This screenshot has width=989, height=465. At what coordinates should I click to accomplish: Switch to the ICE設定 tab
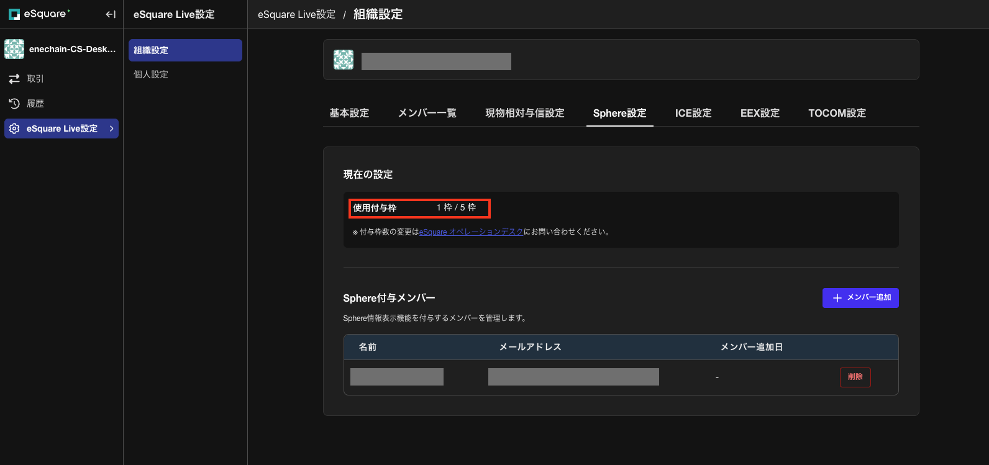(x=693, y=113)
